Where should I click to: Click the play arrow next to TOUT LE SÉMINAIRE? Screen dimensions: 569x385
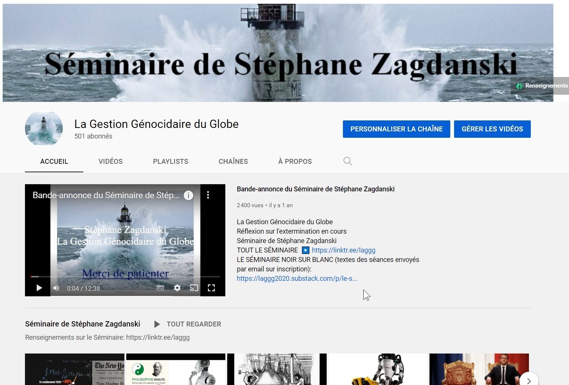305,250
